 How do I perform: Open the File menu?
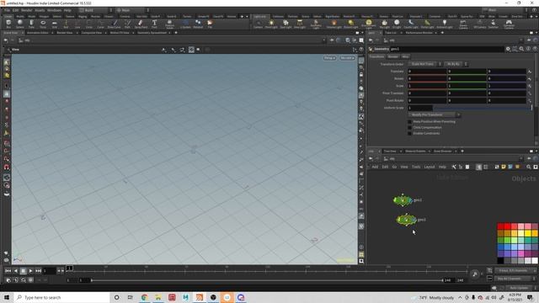(7, 10)
